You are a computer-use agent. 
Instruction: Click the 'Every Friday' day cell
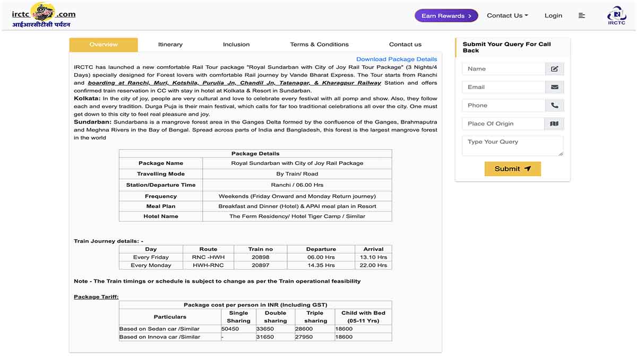(x=151, y=257)
